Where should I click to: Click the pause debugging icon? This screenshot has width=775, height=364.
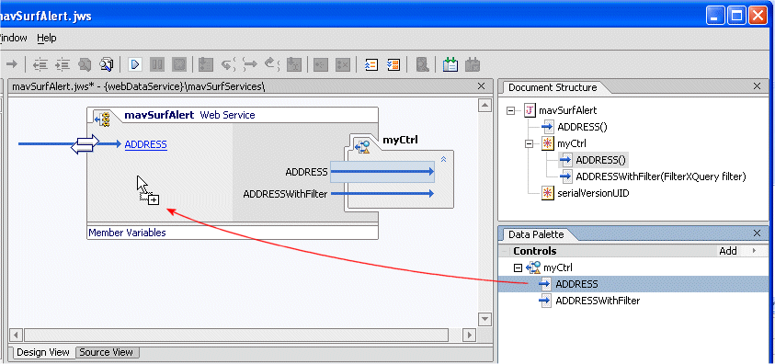point(157,64)
